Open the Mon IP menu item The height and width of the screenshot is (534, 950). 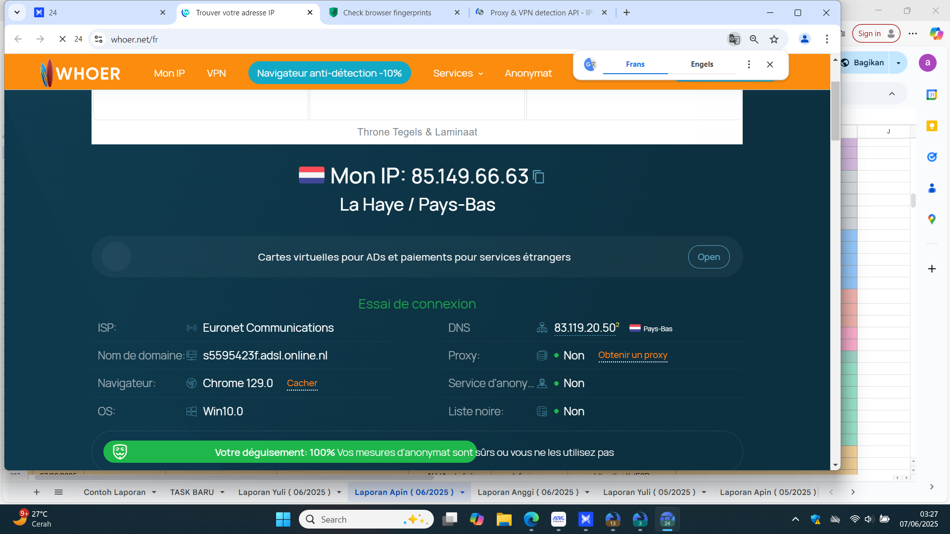click(169, 73)
